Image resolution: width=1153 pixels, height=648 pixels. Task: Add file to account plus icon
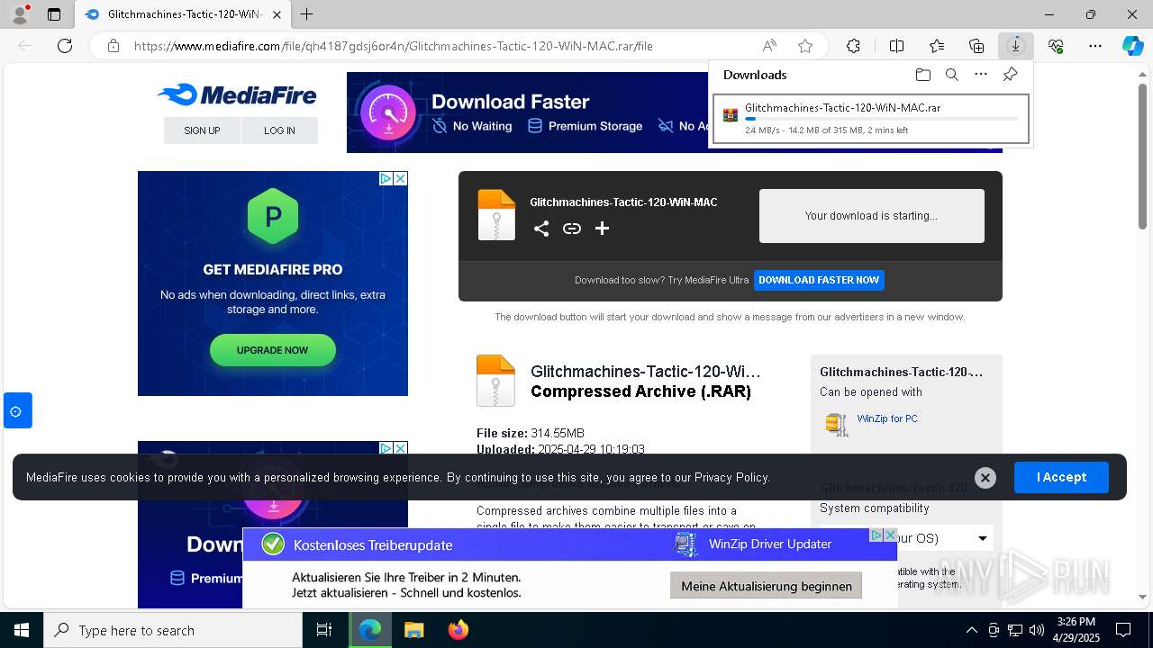coord(603,229)
